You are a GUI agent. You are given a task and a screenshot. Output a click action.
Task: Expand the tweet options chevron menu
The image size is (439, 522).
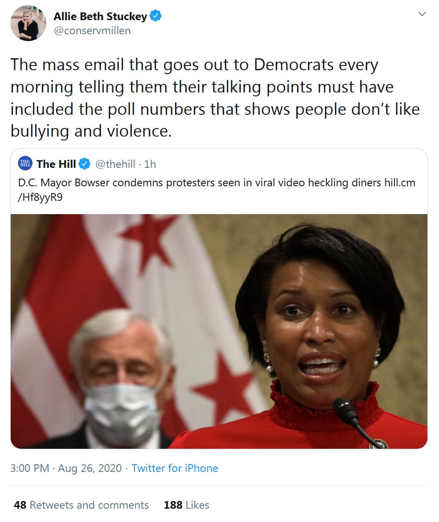[x=422, y=14]
